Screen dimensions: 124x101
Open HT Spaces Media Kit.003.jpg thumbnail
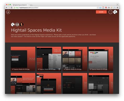49,59
